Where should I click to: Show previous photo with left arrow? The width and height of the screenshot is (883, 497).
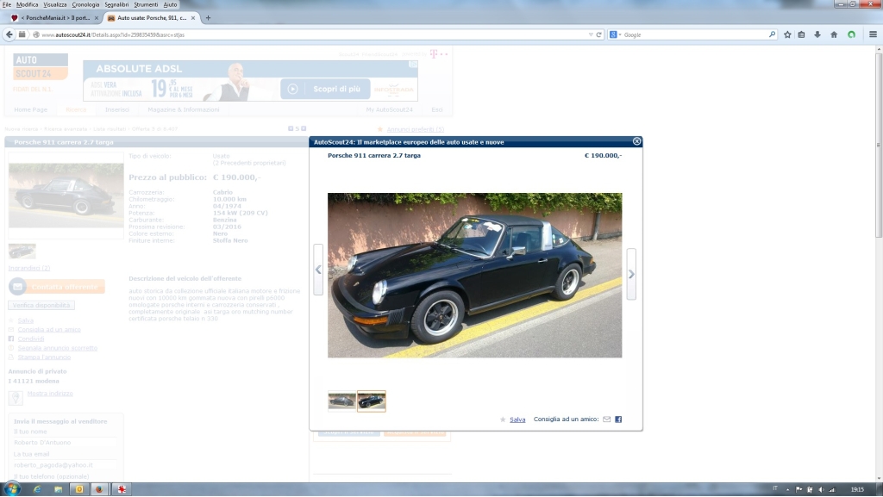point(318,270)
